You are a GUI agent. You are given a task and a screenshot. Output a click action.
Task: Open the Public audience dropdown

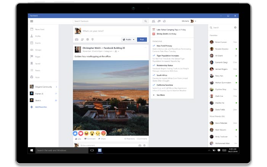[x=129, y=39]
